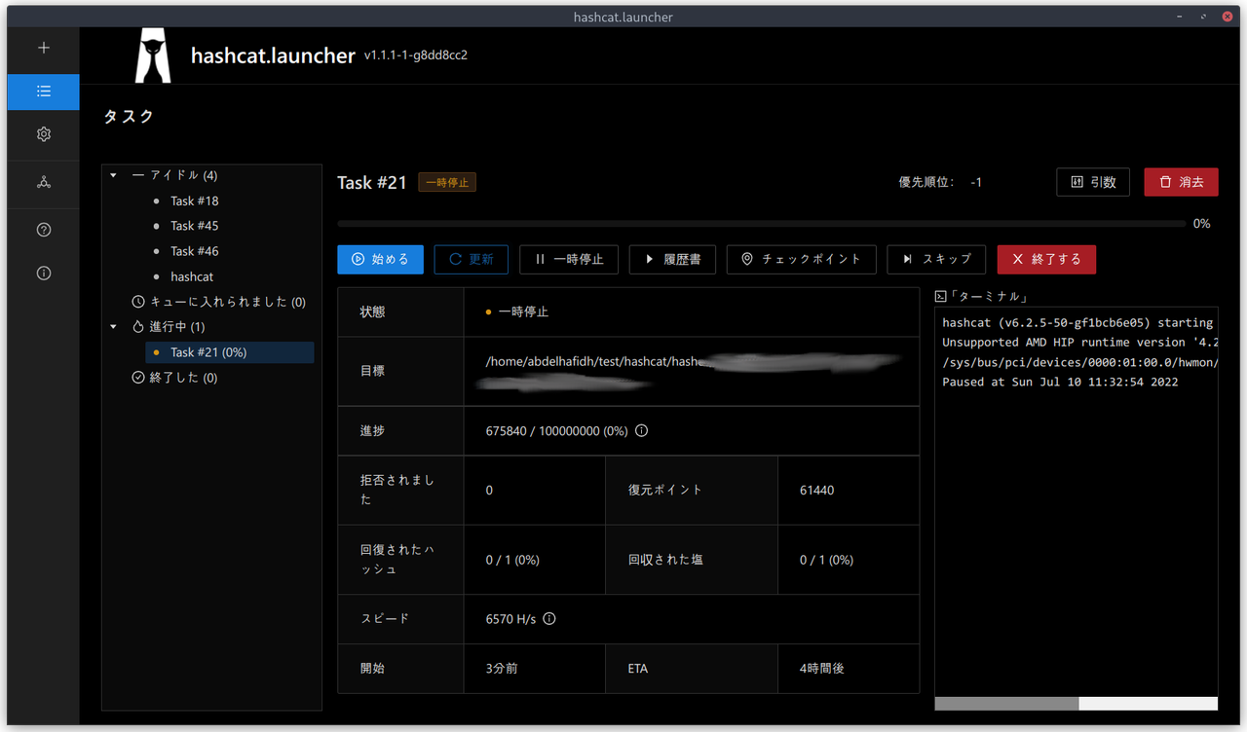The image size is (1247, 732).
Task: Click the target file path text
Action: (x=593, y=361)
